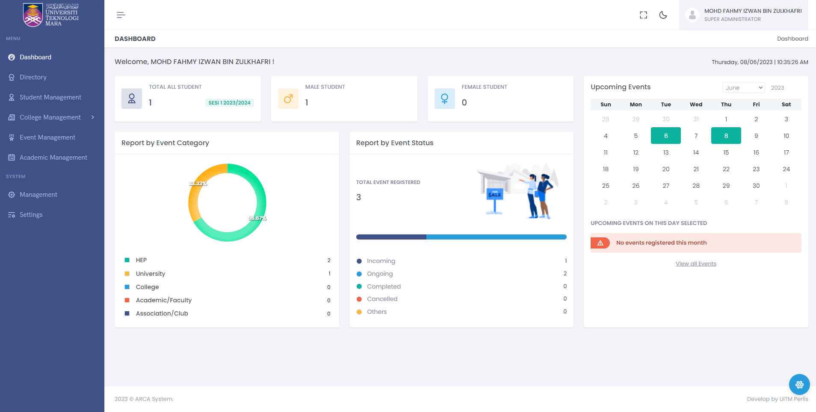Screen dimensions: 816x412
Task: Click the hamburger menu collapse icon
Action: coord(121,15)
